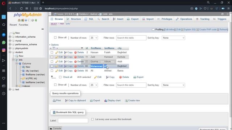
Task: Open bottom Sort by key dropdown
Action: 173,85
